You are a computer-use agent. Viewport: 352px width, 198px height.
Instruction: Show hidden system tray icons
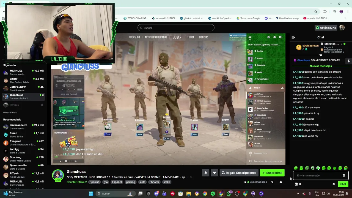(298, 194)
